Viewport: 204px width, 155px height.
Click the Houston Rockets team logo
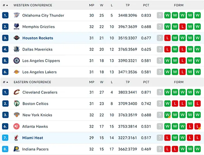click(17, 38)
